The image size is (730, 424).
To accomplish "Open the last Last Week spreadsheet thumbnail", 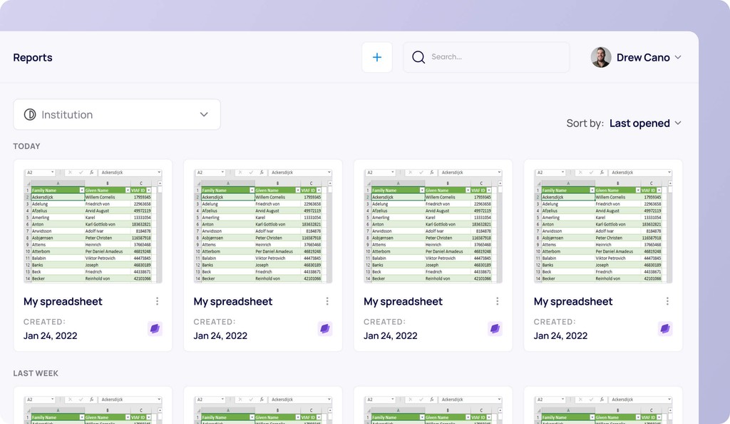I will [x=603, y=408].
